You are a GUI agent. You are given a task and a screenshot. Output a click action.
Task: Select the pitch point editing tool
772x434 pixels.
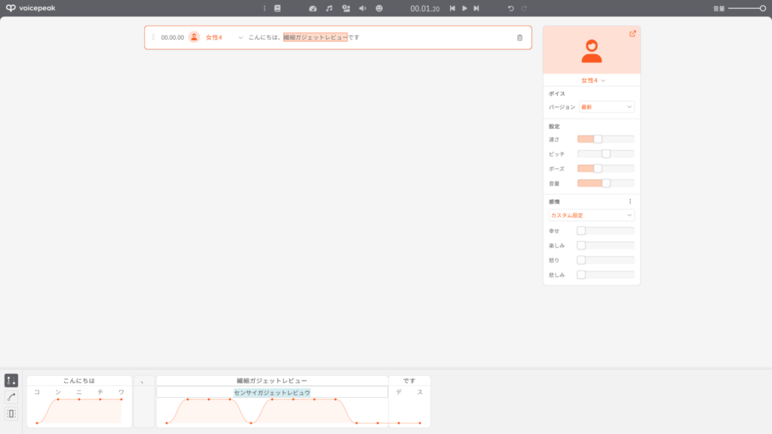coord(11,380)
